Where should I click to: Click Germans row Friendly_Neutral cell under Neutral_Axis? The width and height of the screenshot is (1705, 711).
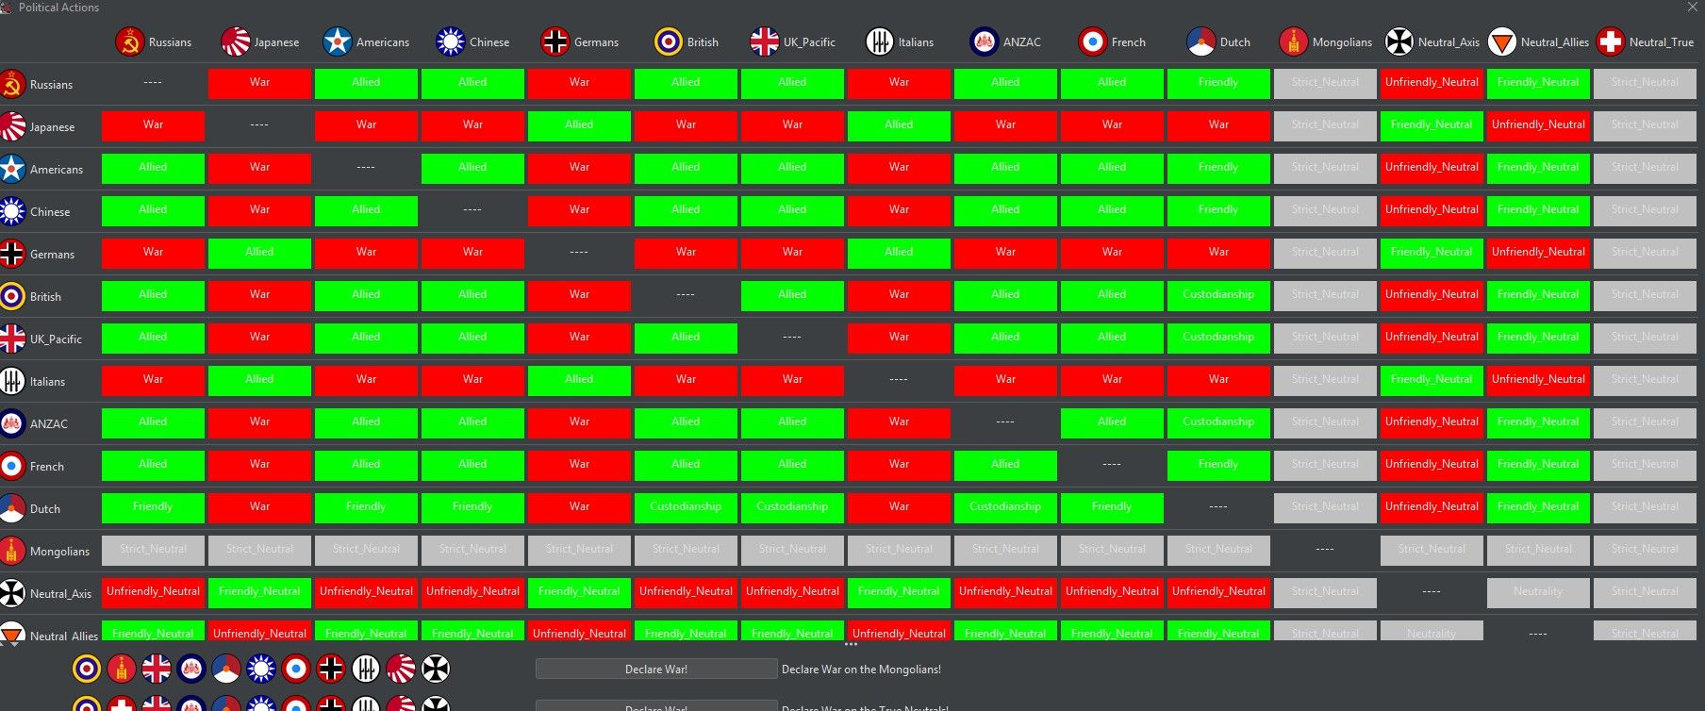click(1432, 253)
